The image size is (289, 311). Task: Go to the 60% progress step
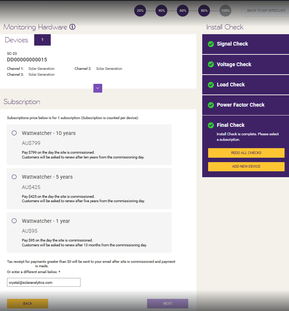click(x=183, y=11)
